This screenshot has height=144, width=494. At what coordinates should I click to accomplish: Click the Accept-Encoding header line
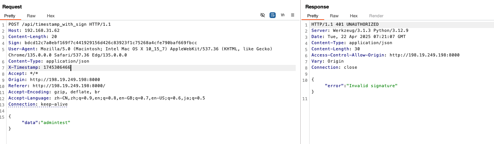pyautogui.click(x=54, y=92)
